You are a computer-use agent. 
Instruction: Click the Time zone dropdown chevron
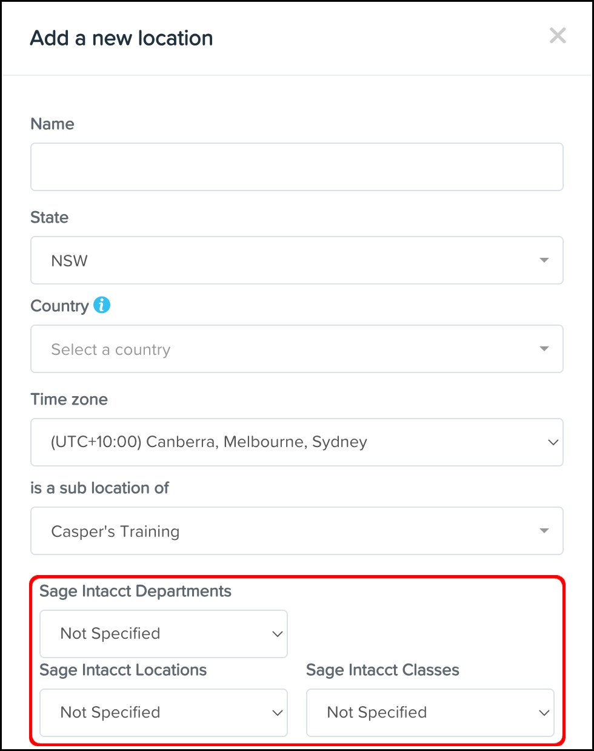tap(553, 442)
